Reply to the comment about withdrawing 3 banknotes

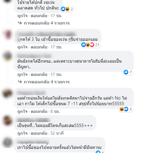pos(39,47)
